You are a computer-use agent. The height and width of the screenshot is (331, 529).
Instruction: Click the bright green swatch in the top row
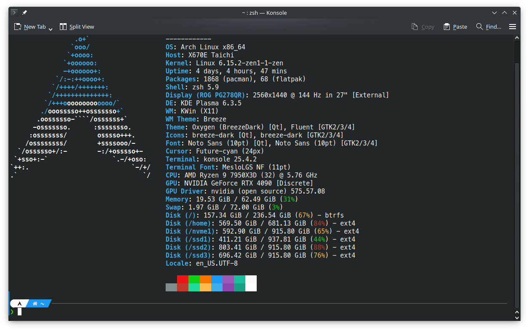[194, 279]
